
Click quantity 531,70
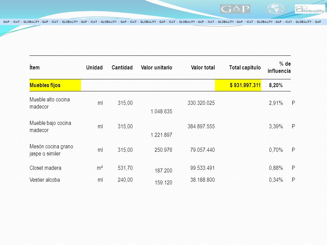(125, 168)
